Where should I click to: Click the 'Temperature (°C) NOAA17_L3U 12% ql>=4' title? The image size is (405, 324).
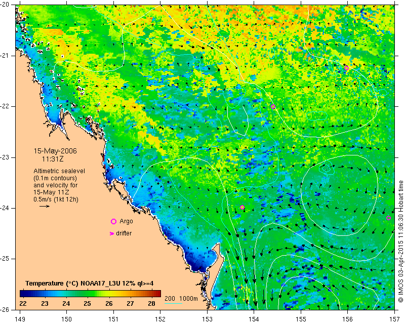point(90,283)
